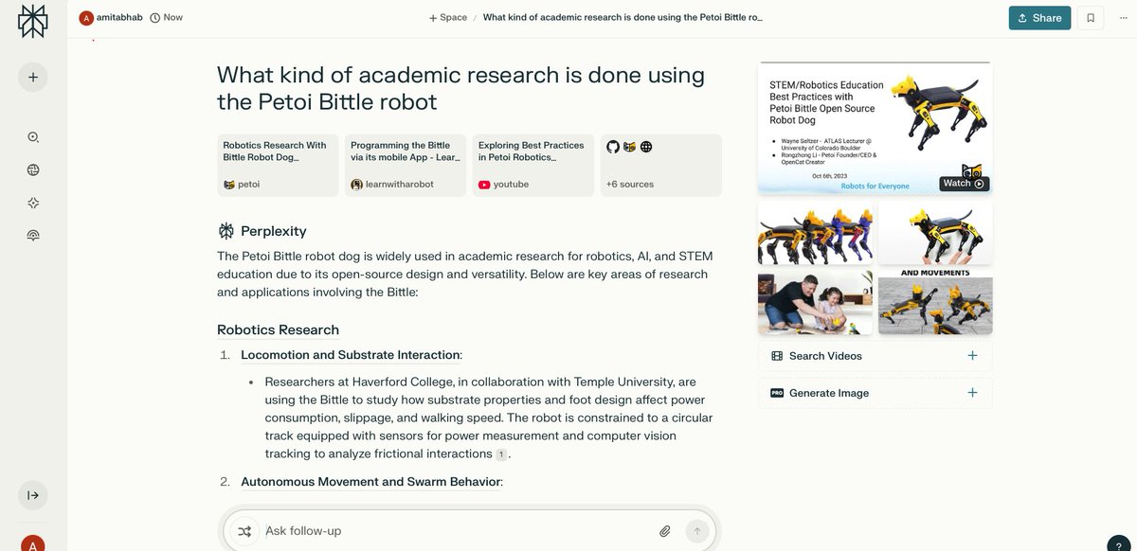Play the STEM/Robotics Education video thumbnail
Screen dimensions: 1137x551
click(x=875, y=130)
